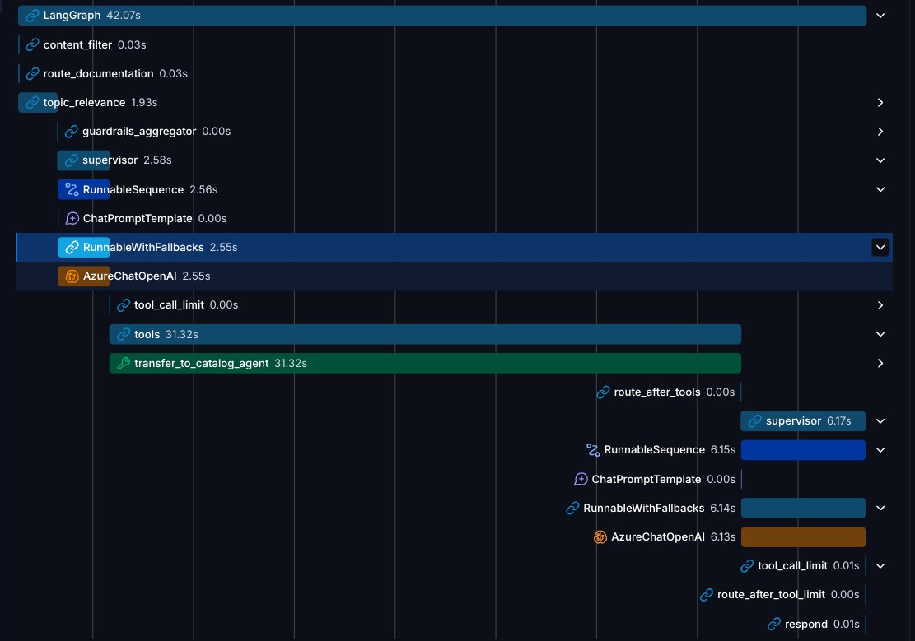Select the guardrails_aggregator span name
The height and width of the screenshot is (641, 915).
(x=139, y=131)
